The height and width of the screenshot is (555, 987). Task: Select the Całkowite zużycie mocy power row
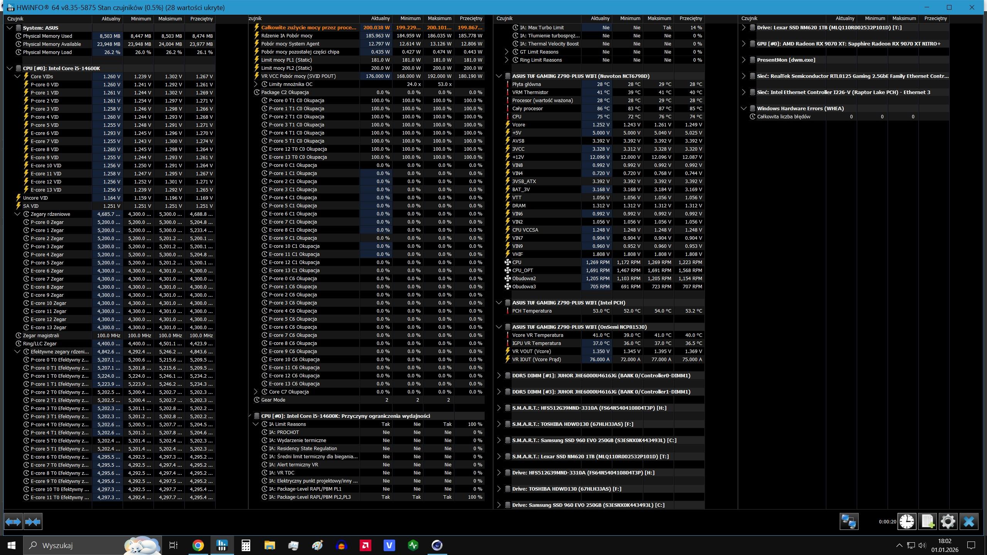click(x=308, y=27)
